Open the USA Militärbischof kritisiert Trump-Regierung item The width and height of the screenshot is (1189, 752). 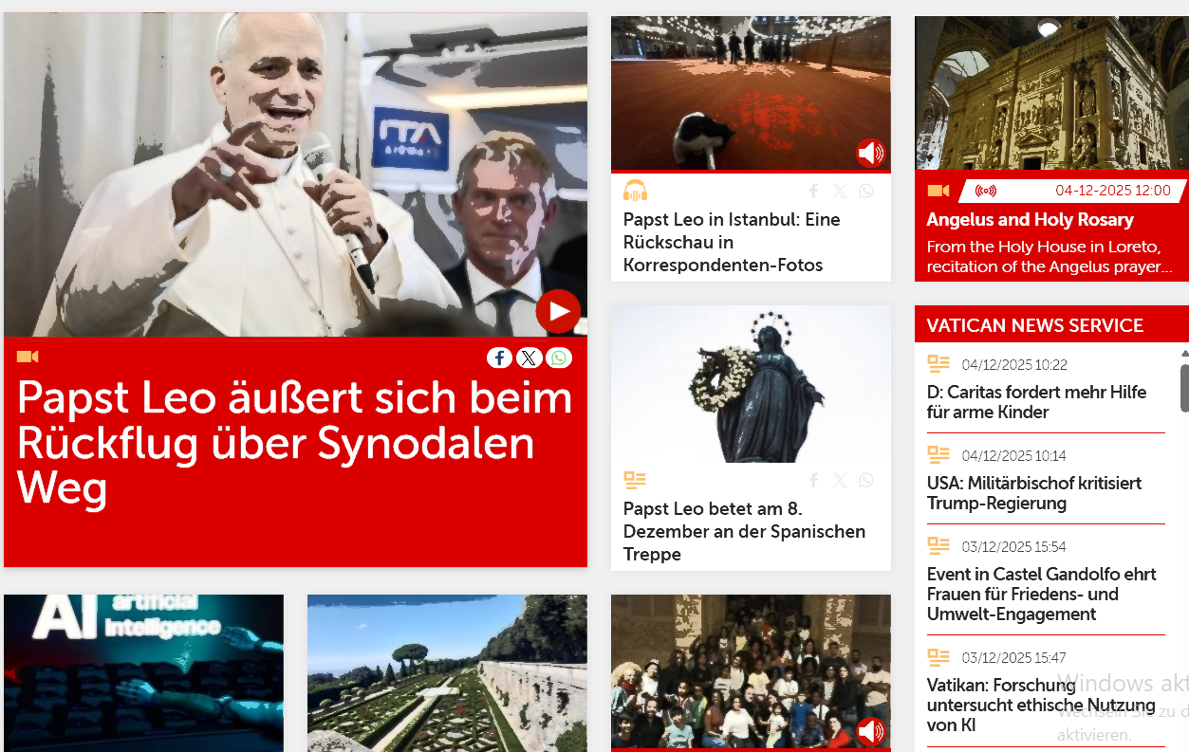(x=1033, y=493)
